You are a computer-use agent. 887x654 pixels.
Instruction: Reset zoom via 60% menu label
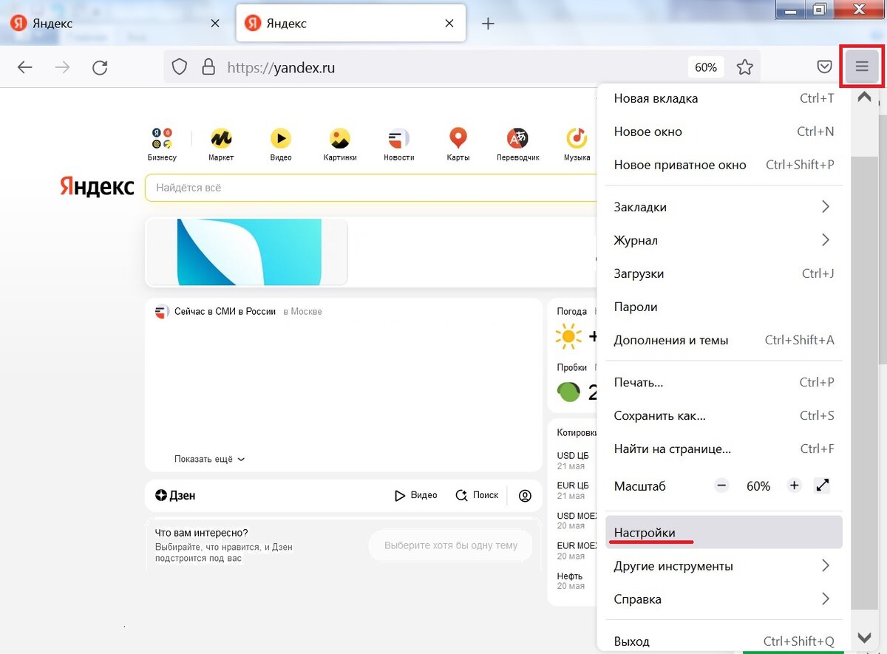tap(758, 486)
